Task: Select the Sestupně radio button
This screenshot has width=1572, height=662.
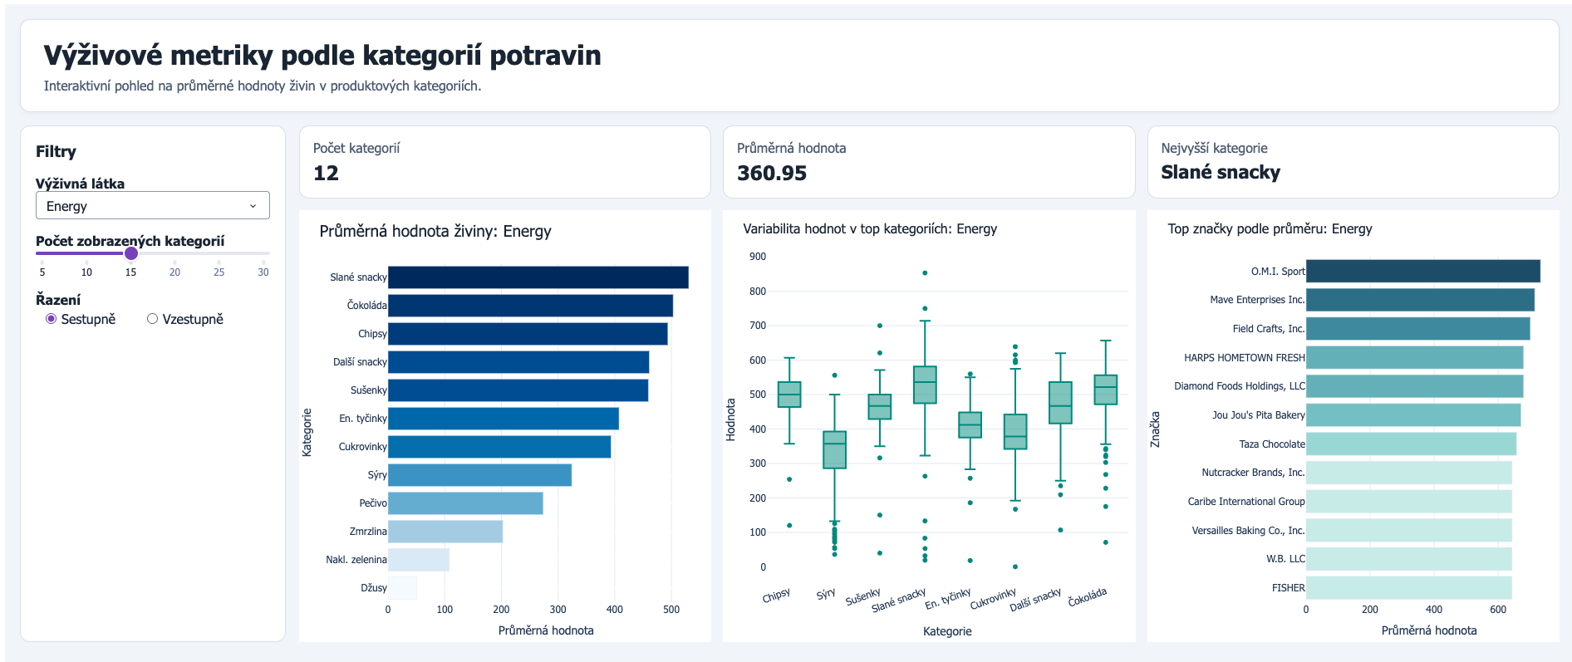Action: tap(52, 319)
